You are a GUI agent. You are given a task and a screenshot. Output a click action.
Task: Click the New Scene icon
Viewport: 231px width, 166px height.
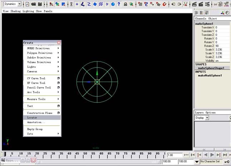28,4
